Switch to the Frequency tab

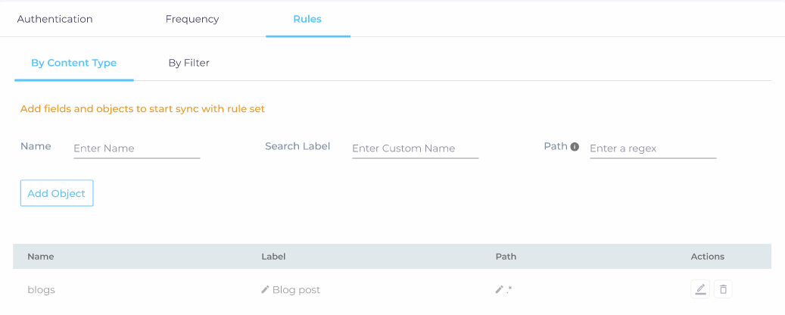pos(192,19)
